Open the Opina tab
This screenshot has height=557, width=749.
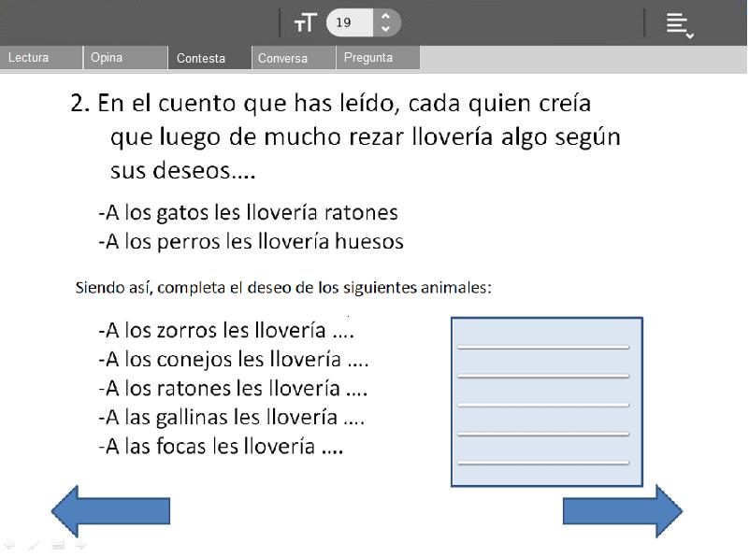click(125, 58)
